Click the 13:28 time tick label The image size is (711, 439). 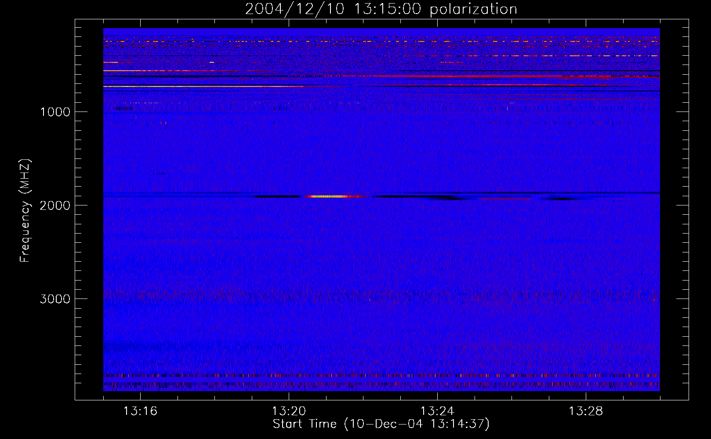(x=586, y=411)
